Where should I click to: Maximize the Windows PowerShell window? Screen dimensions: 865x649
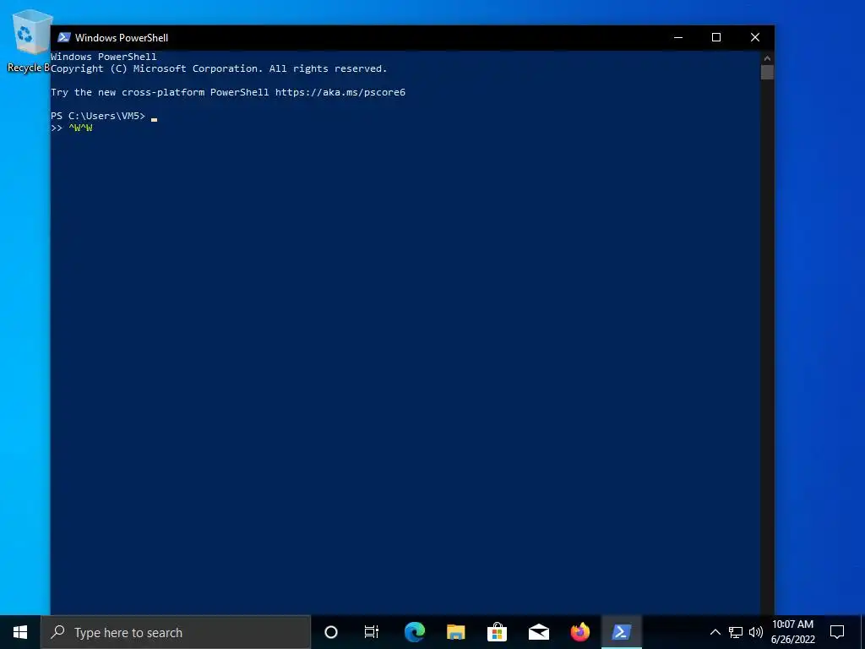[x=716, y=37]
